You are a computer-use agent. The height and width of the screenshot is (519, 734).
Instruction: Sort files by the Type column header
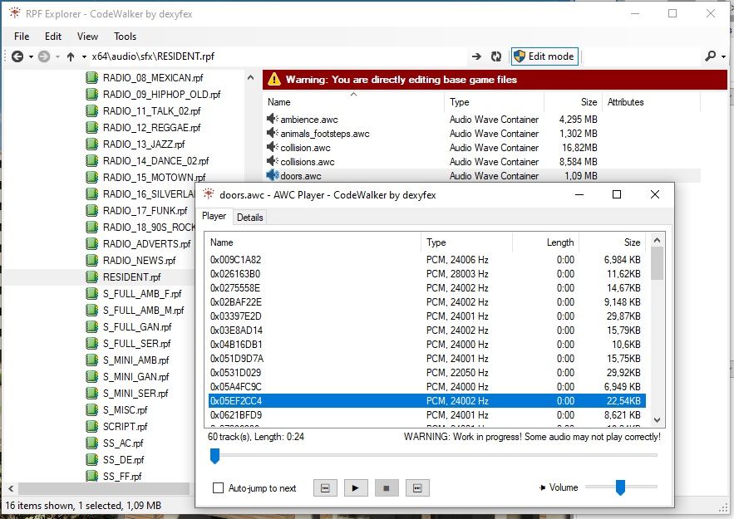click(x=495, y=102)
